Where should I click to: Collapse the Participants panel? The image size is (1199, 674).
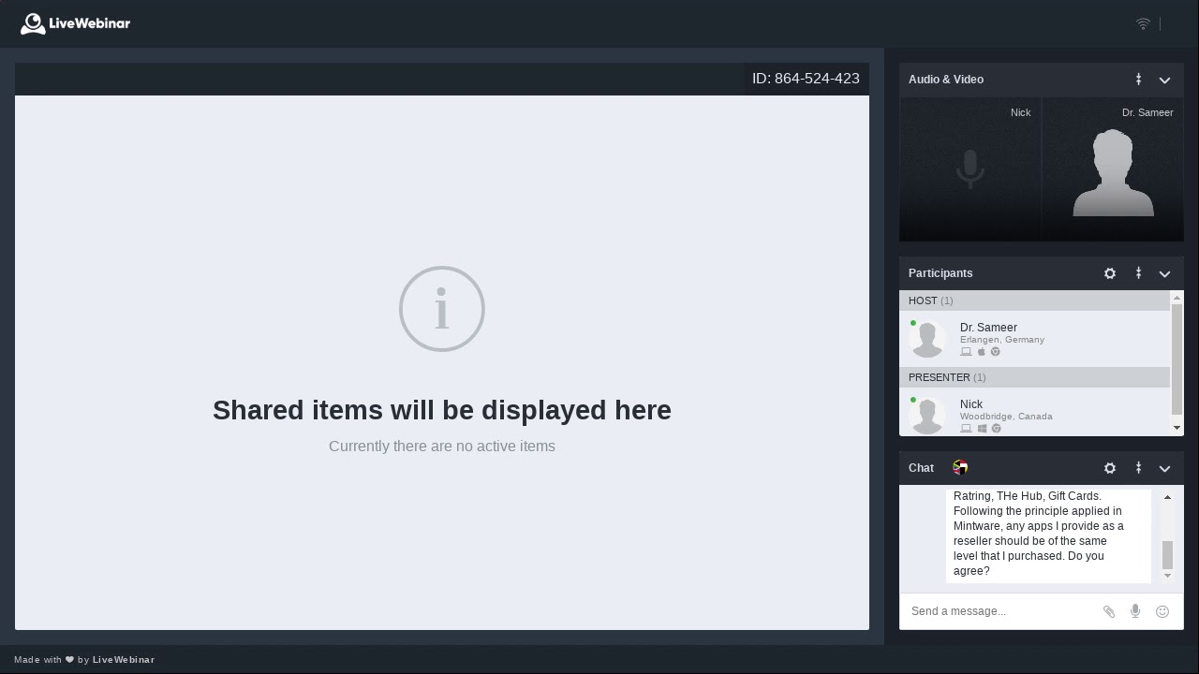click(1164, 273)
